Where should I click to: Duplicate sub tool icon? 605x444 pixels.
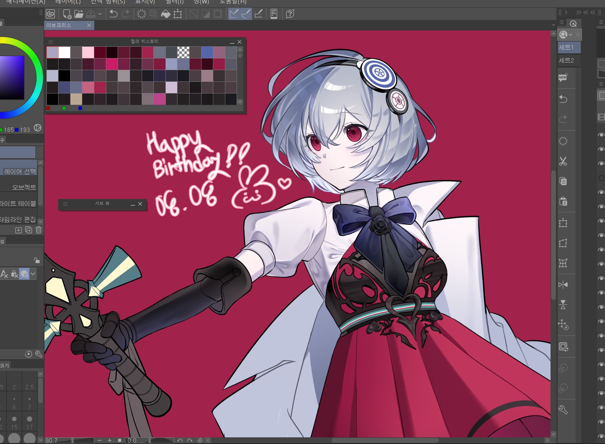coord(29,230)
